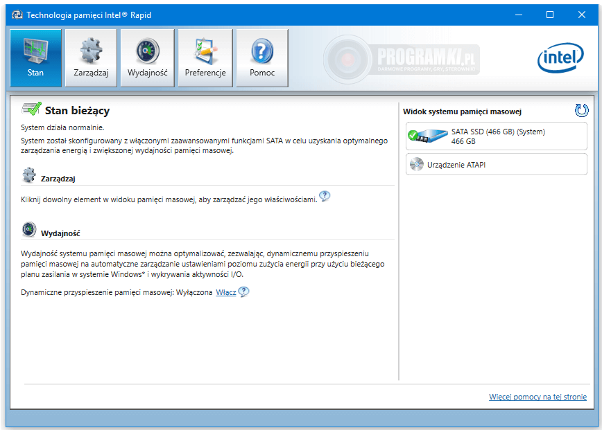Click the Zarządzaj section heading
Image resolution: width=602 pixels, height=430 pixels.
coord(58,179)
